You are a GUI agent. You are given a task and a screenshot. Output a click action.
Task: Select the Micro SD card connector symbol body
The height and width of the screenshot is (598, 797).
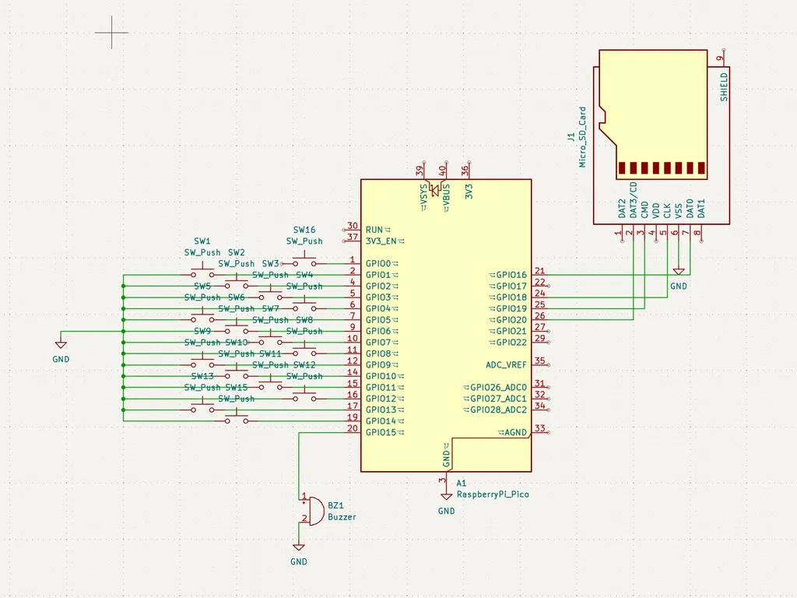pos(662,137)
